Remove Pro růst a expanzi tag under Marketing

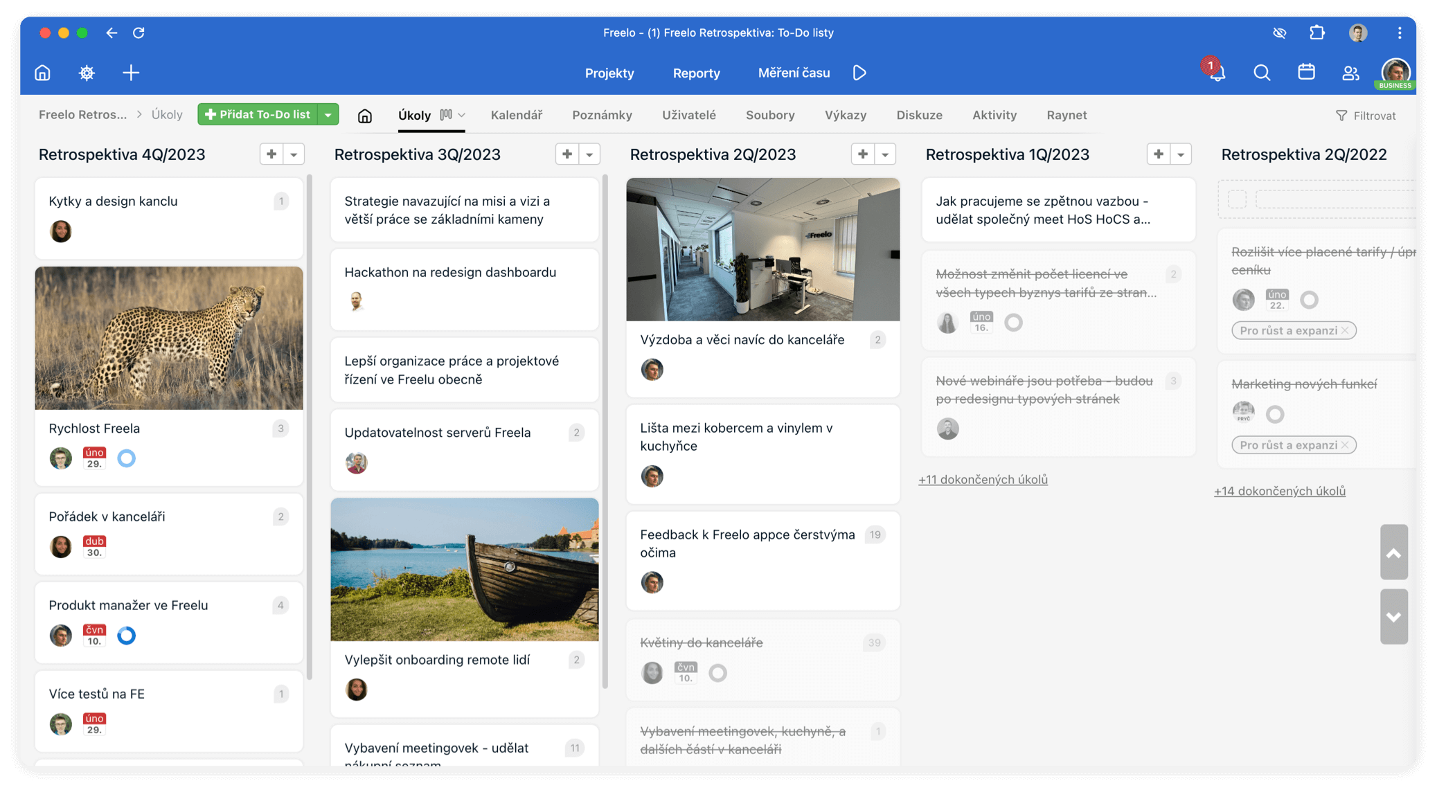coord(1345,445)
